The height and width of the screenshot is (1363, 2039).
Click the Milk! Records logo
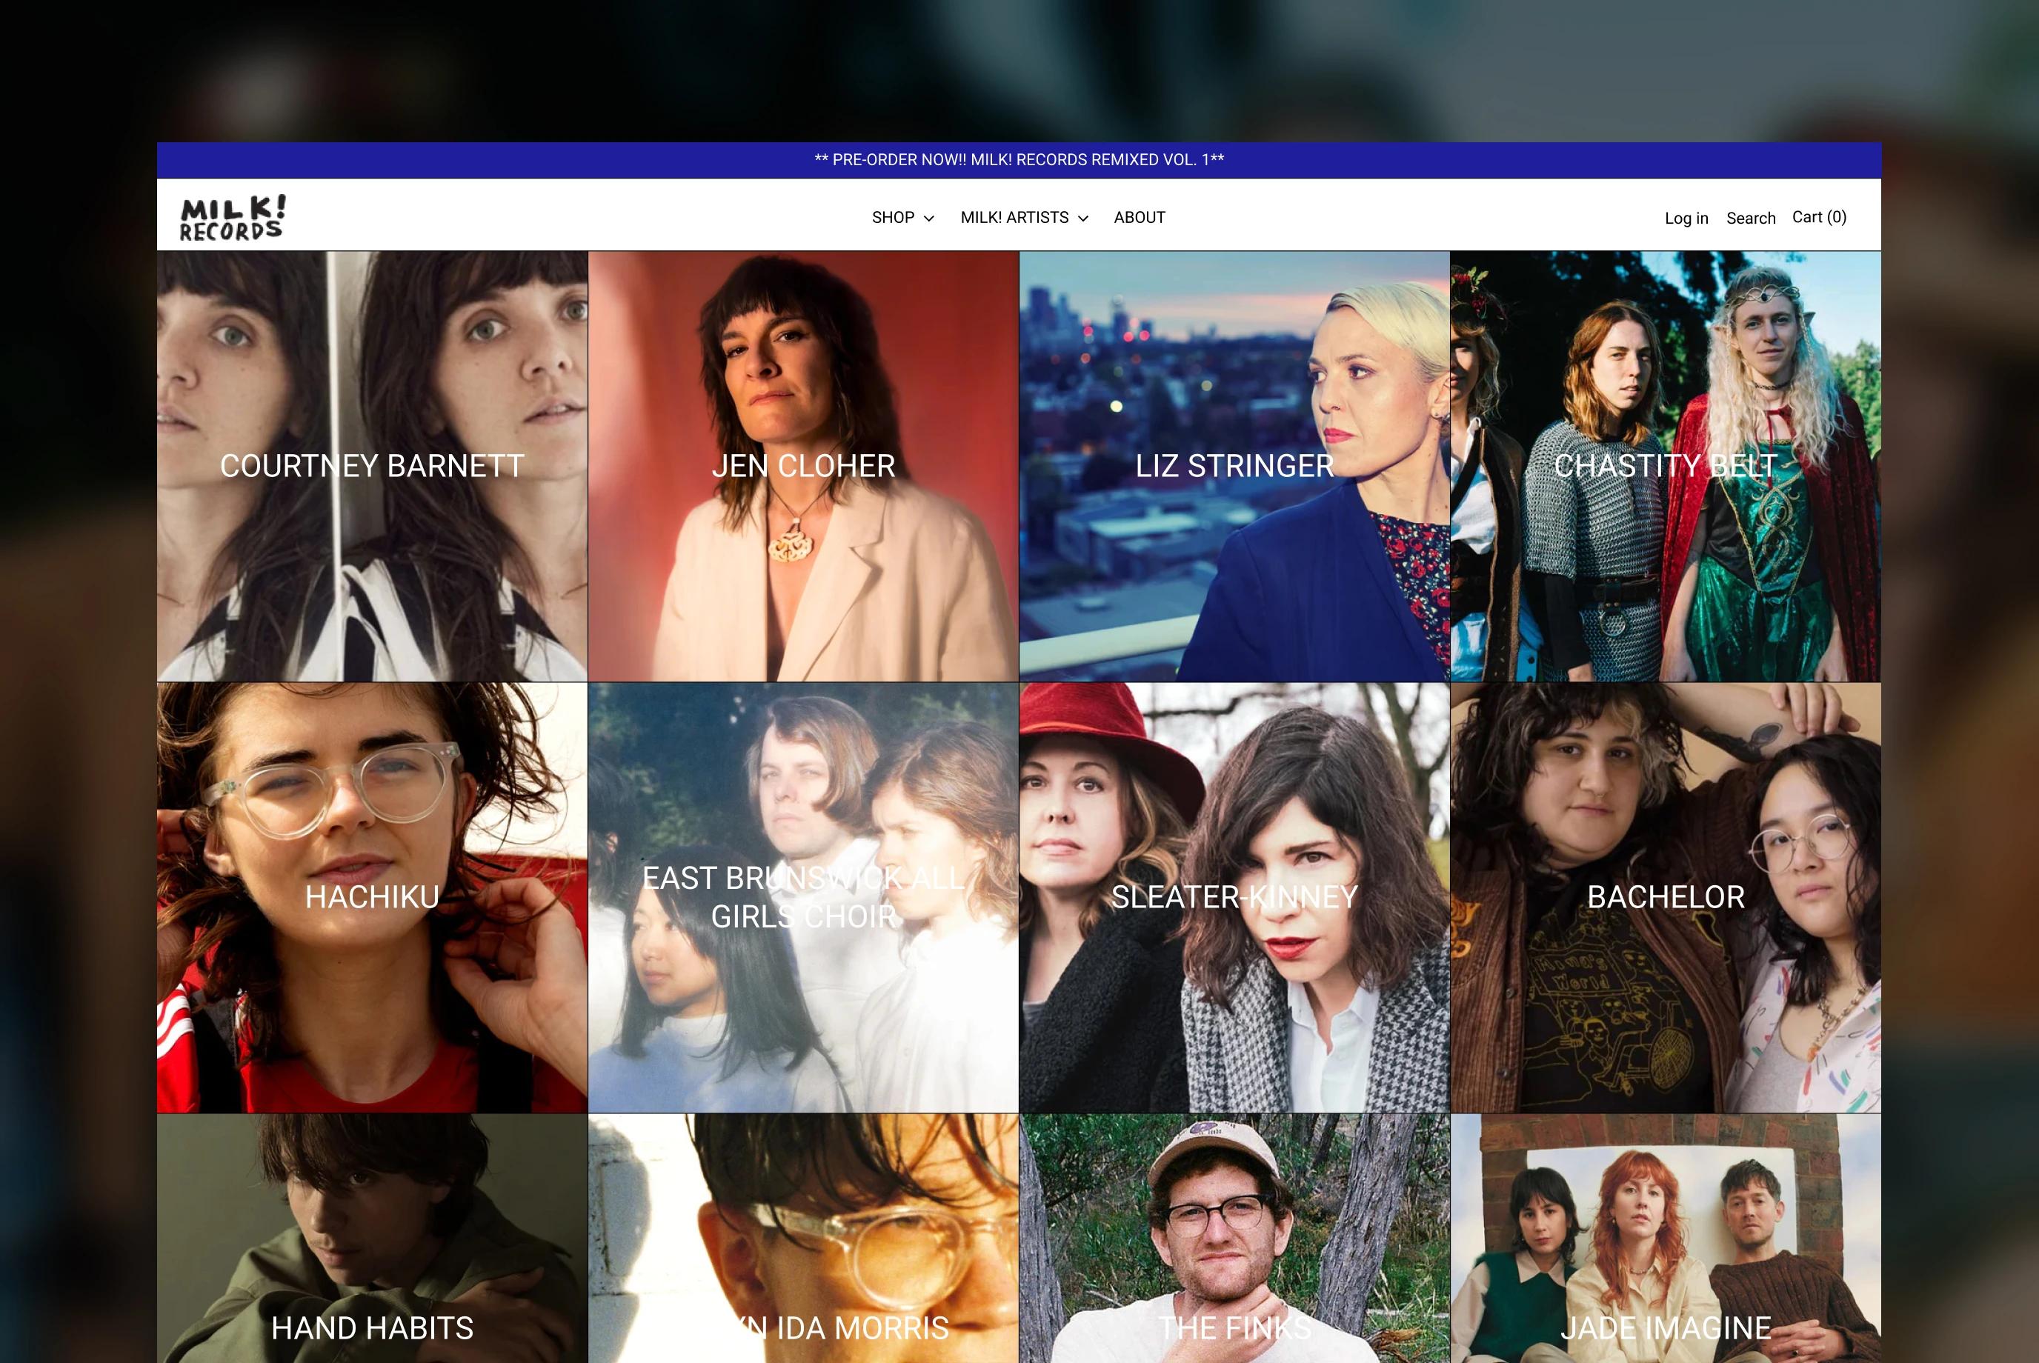232,217
